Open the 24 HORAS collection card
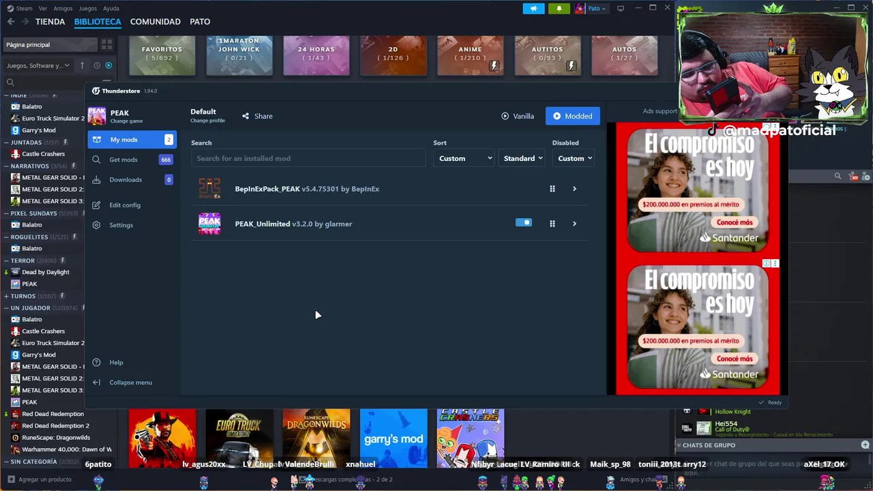Image resolution: width=873 pixels, height=491 pixels. tap(316, 55)
